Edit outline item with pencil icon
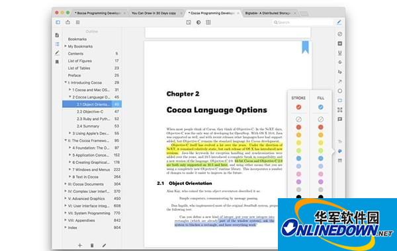The height and width of the screenshot is (251, 397). pyautogui.click(x=104, y=245)
